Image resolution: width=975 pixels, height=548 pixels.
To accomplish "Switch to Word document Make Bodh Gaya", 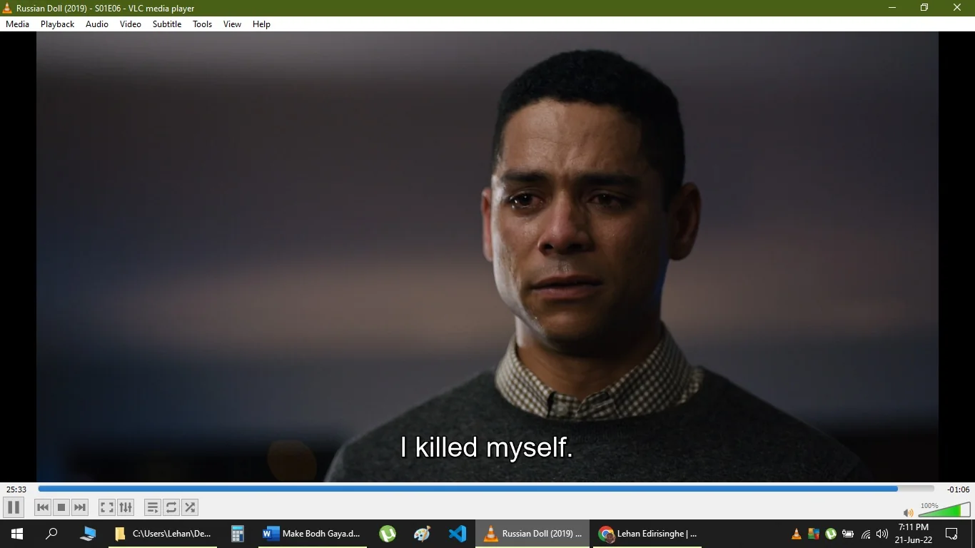I will point(312,534).
